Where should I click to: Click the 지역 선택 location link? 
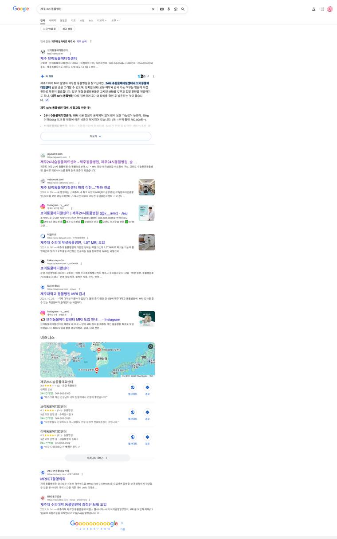click(x=82, y=42)
